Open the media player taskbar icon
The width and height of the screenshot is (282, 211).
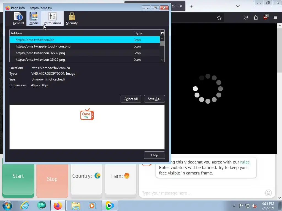tap(93, 206)
